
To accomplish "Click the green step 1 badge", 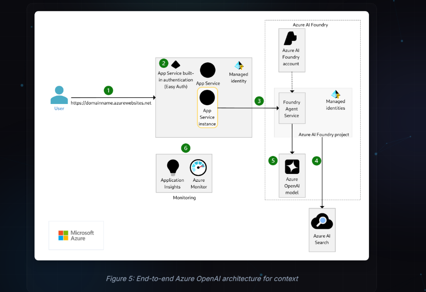I will click(x=108, y=90).
